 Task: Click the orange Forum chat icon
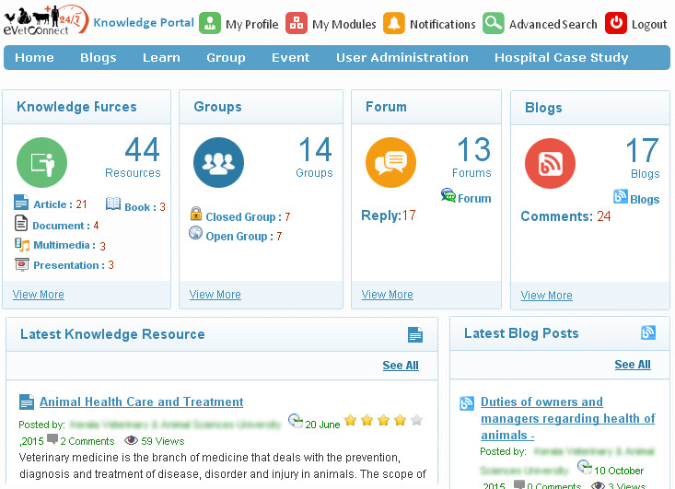(x=390, y=162)
